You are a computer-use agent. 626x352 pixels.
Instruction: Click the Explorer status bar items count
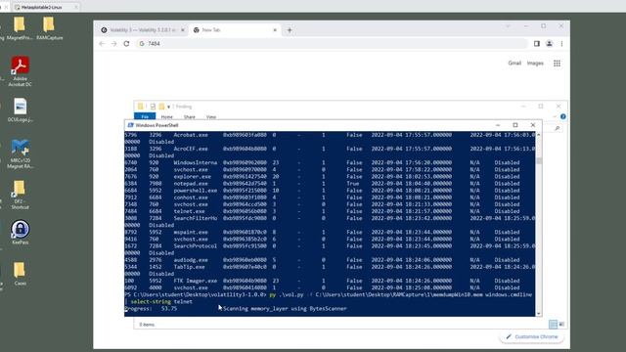[147, 325]
